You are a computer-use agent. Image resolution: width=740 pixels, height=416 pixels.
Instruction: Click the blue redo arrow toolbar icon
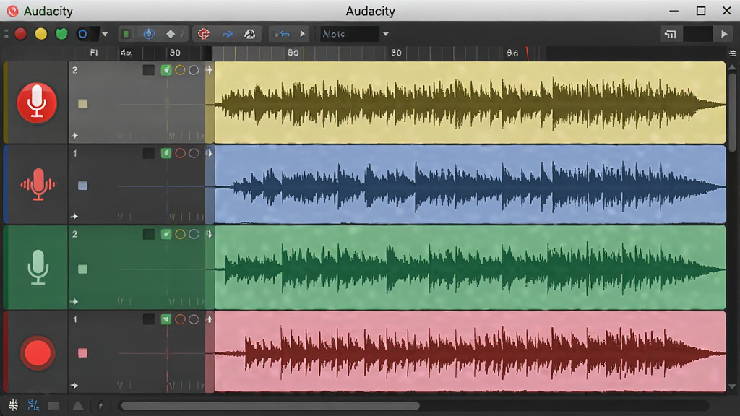coord(228,34)
